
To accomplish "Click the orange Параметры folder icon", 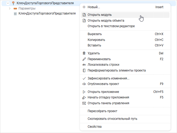I will 15,8.
